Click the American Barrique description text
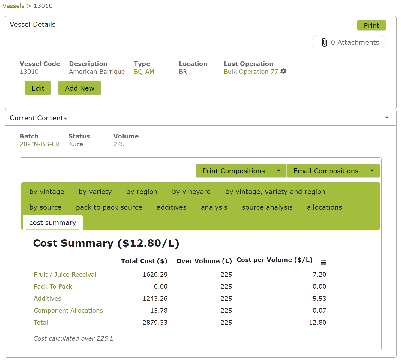Screen dimensions: 401x360 [97, 72]
